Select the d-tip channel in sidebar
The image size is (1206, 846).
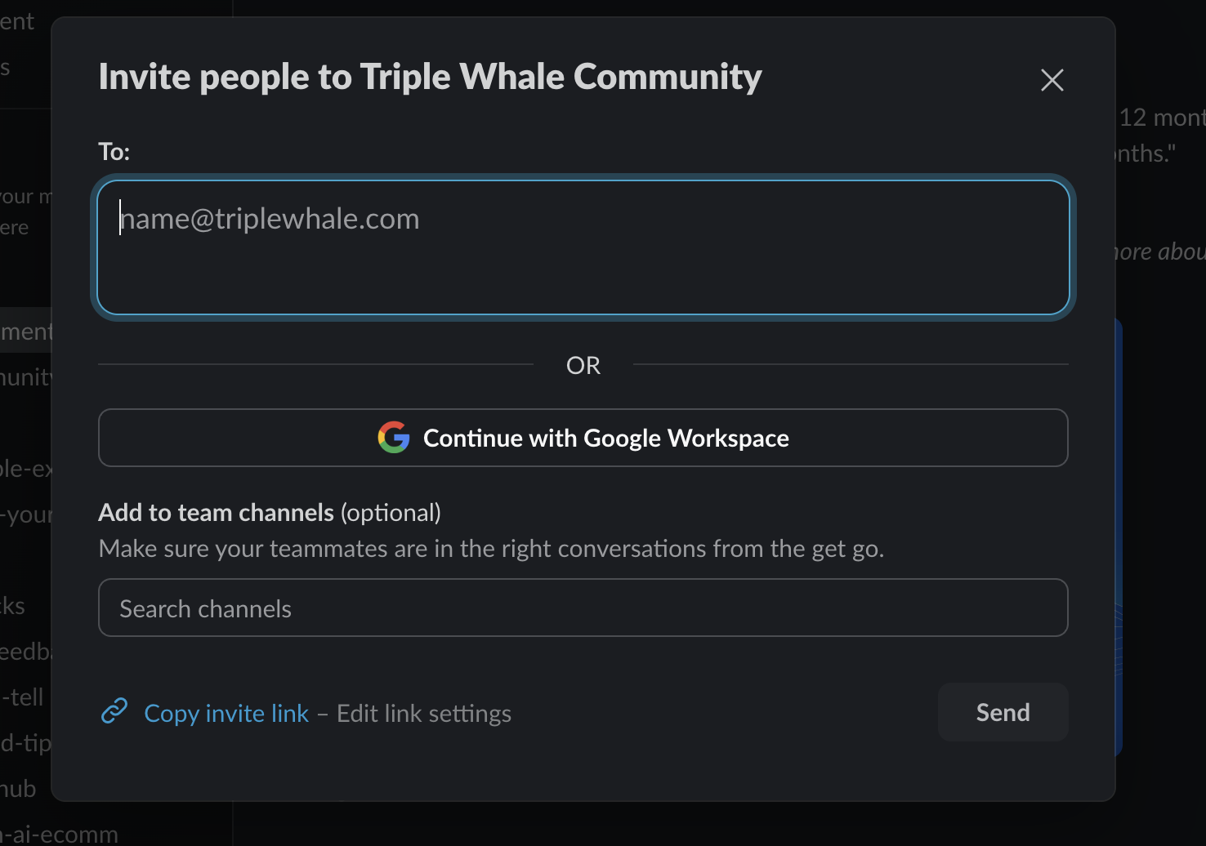[x=25, y=743]
